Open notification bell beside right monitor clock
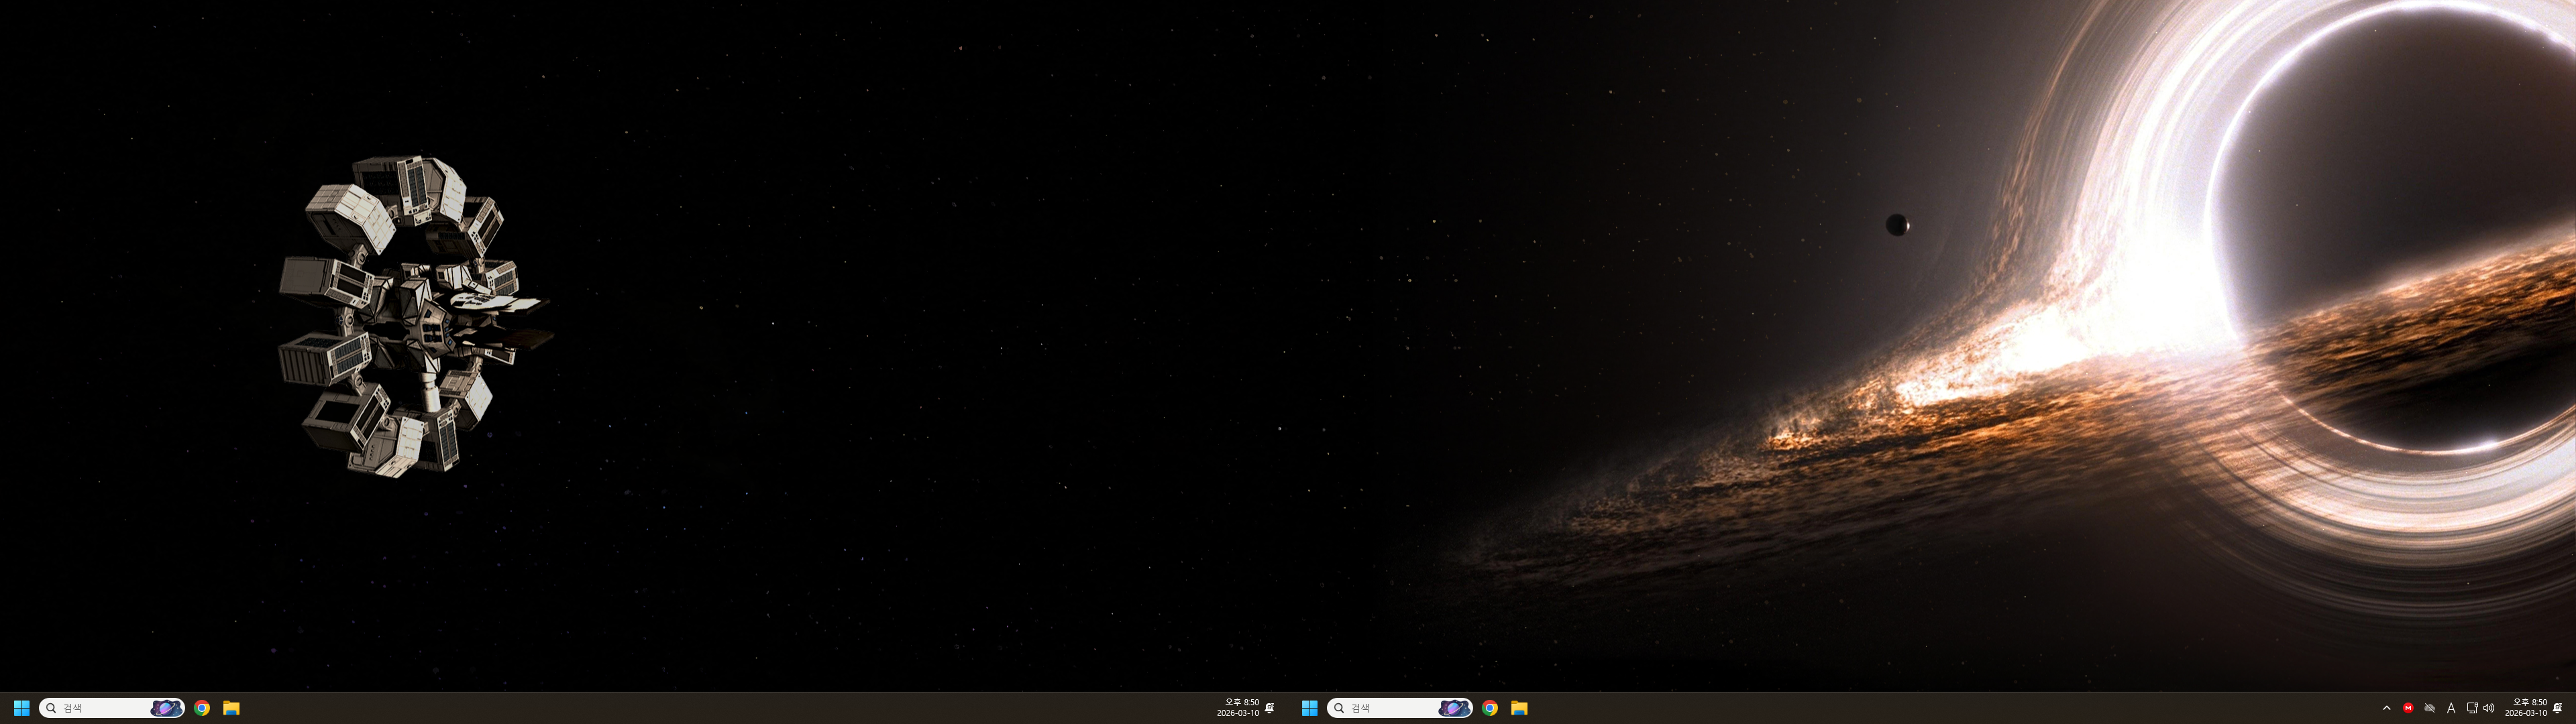The height and width of the screenshot is (724, 2576). click(x=2558, y=708)
